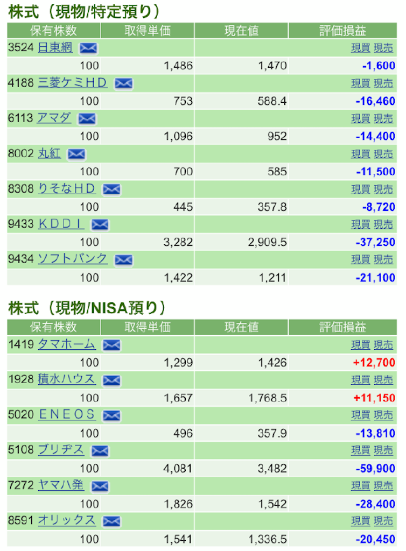
Task: Click 現売 for りそなHD
Action: pos(383,189)
